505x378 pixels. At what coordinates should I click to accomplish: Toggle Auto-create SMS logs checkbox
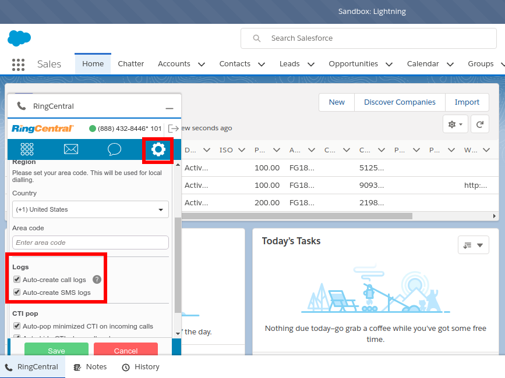17,293
